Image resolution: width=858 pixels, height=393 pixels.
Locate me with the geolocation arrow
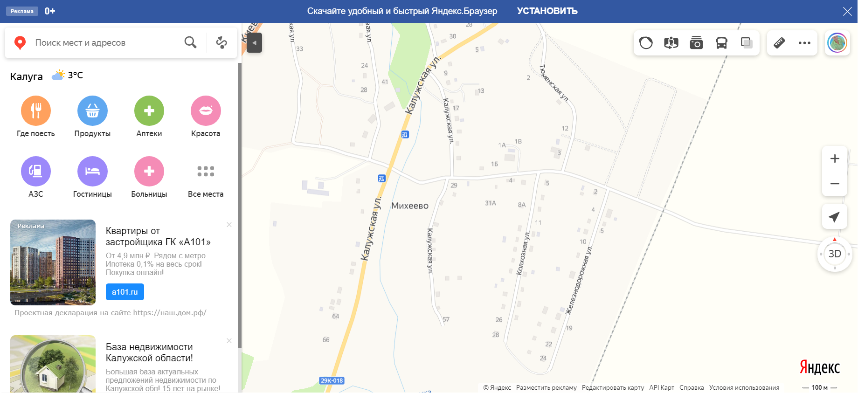pos(835,216)
